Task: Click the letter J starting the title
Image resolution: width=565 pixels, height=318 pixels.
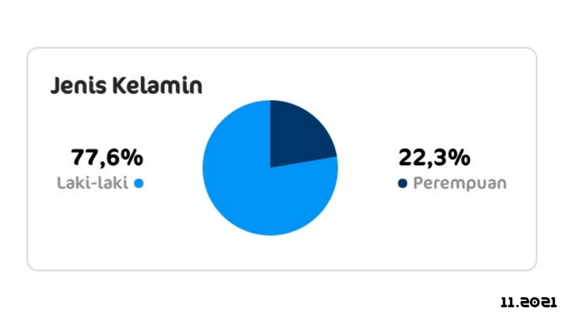Action: 55,87
